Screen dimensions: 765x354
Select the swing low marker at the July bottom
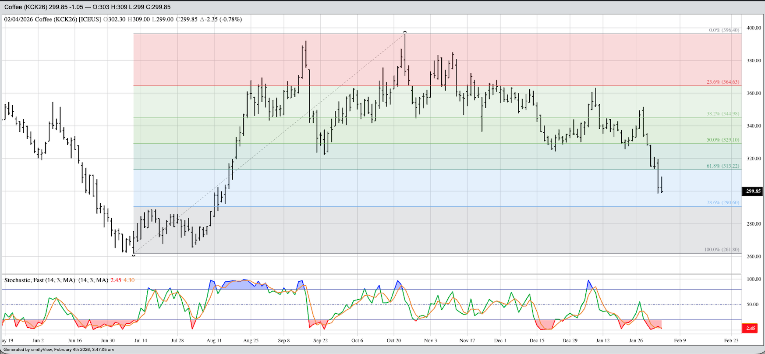[134, 255]
